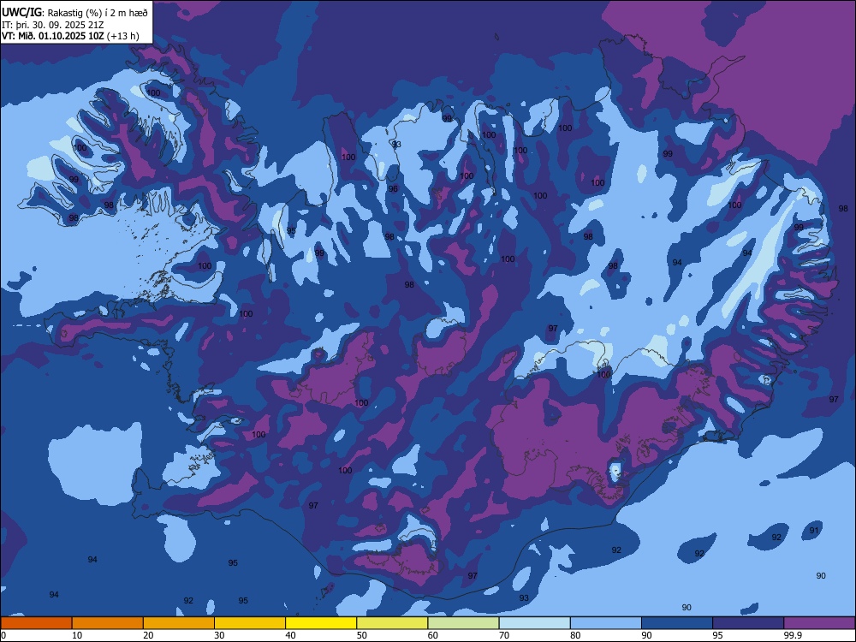Screen dimensions: 856x642
Task: Select the '80' label on the colour scale
Action: click(575, 635)
